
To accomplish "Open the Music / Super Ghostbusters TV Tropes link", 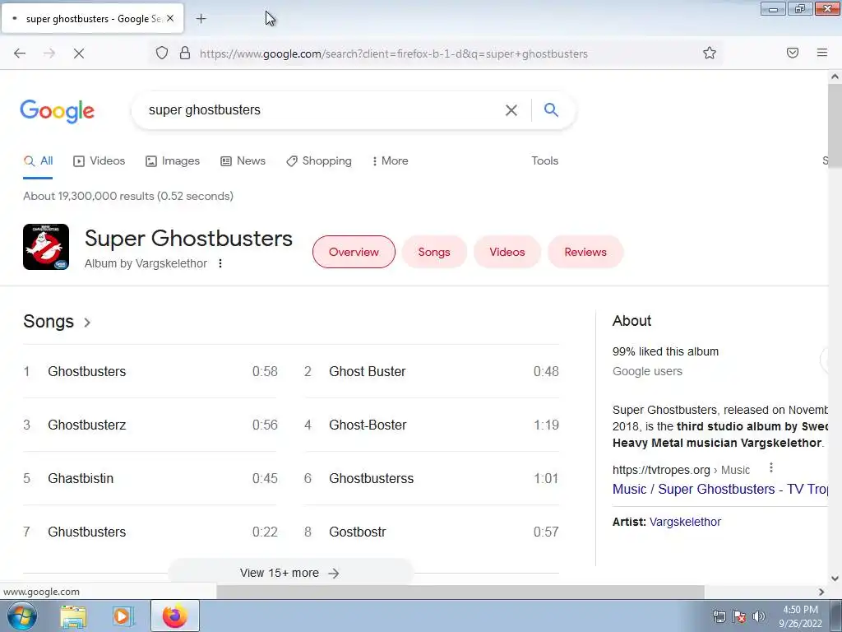I will click(x=719, y=489).
